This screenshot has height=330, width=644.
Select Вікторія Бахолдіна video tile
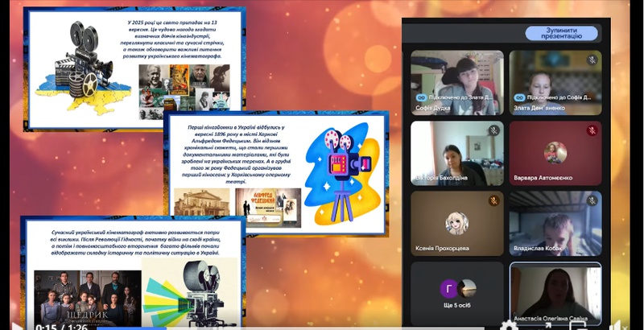click(x=456, y=153)
